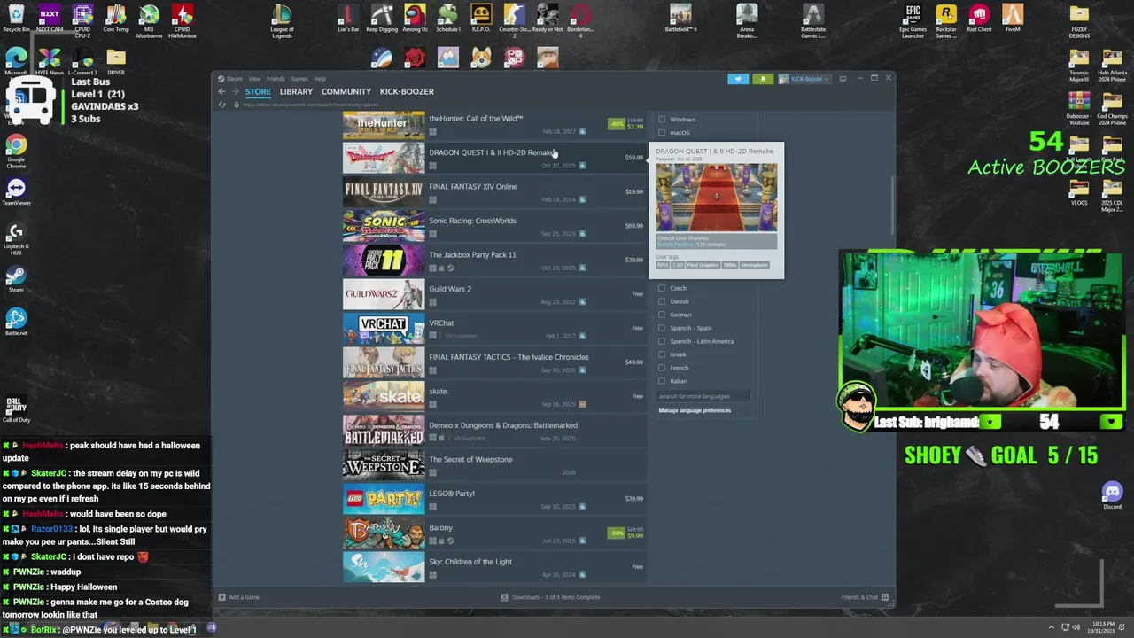
Task: Check the Italian language filter
Action: point(662,381)
